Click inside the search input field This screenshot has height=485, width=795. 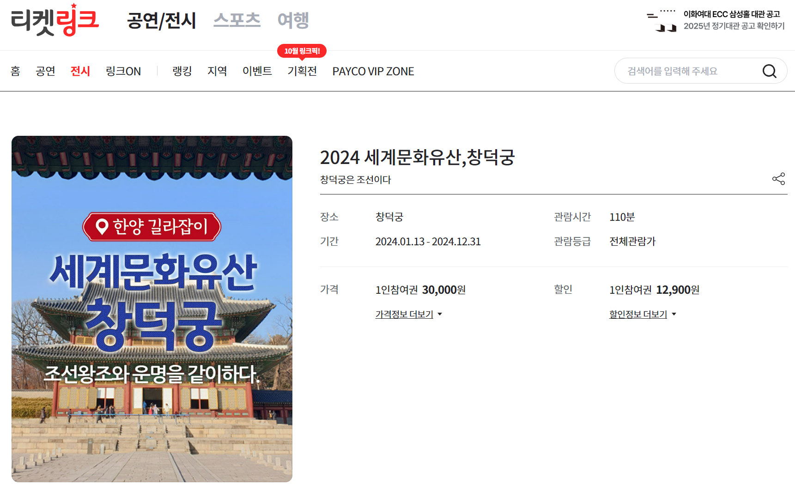pyautogui.click(x=684, y=71)
